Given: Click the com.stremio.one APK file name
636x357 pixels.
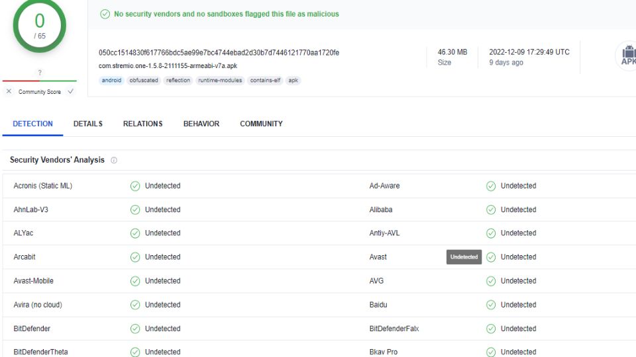Looking at the screenshot, I should [x=168, y=65].
